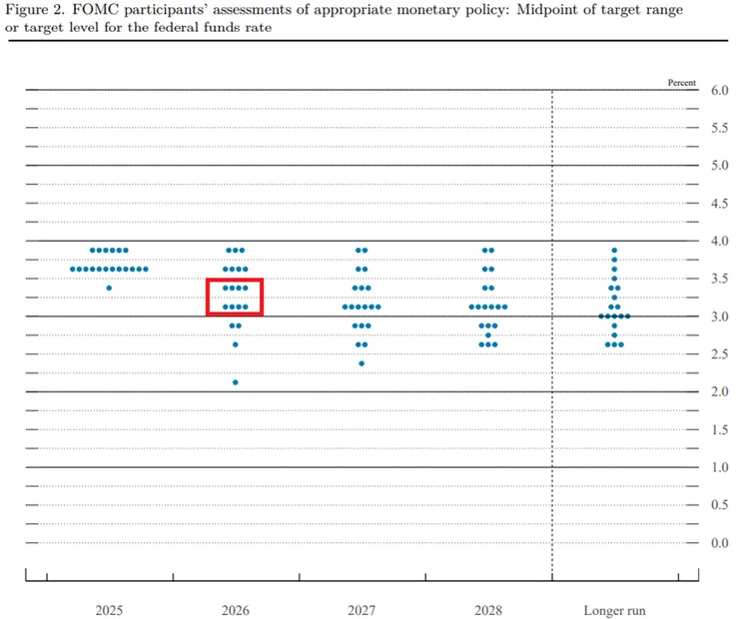Select the 1.5 y-axis label
The image size is (739, 619).
click(x=720, y=429)
